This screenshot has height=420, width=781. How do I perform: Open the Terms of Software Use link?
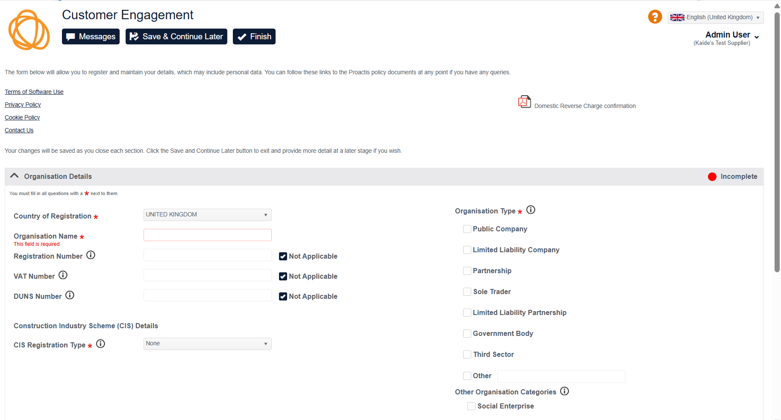[34, 92]
